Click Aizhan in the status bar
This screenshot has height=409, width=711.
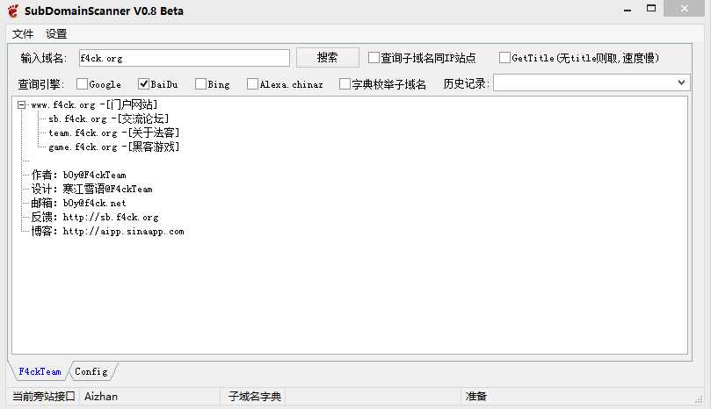click(x=101, y=397)
